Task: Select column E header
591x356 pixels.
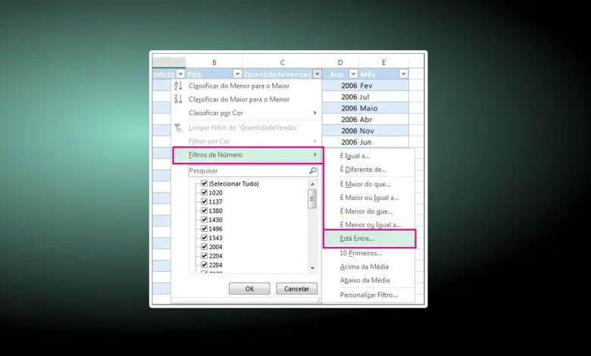Action: click(x=383, y=63)
